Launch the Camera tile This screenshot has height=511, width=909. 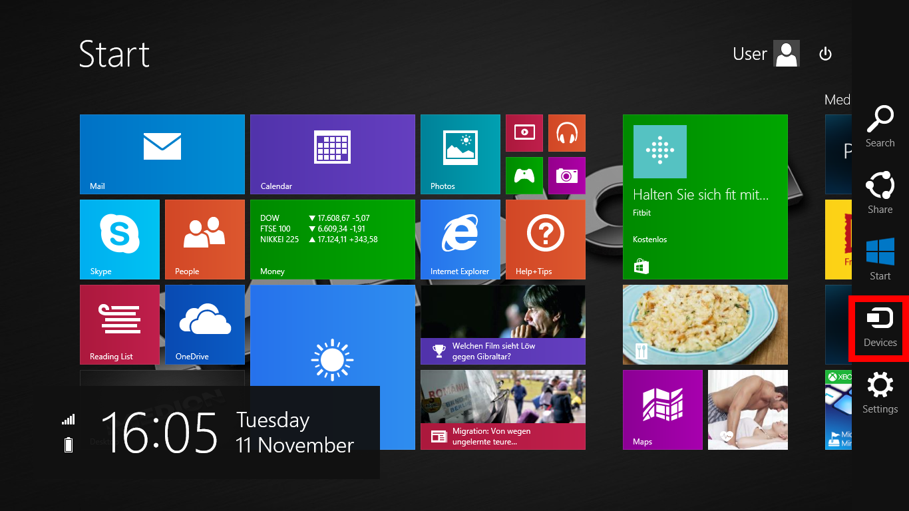click(x=567, y=176)
